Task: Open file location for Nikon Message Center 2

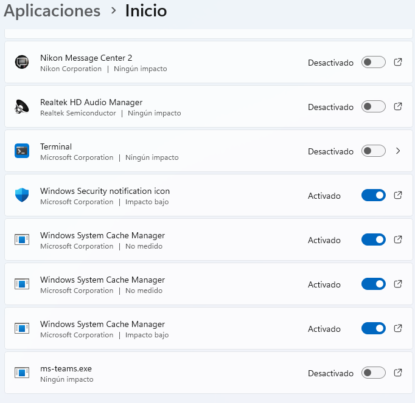Action: pos(398,62)
